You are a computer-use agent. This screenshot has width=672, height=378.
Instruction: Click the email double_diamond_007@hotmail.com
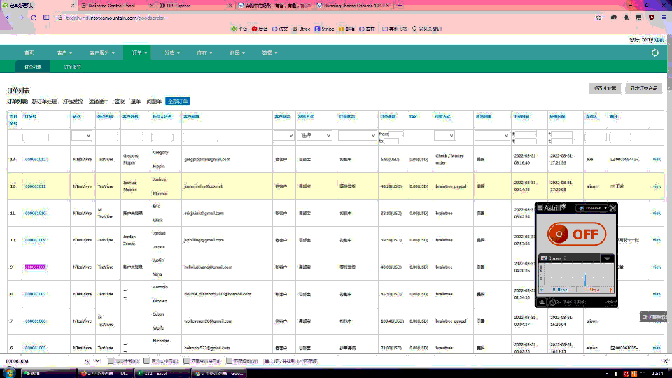tap(218, 294)
